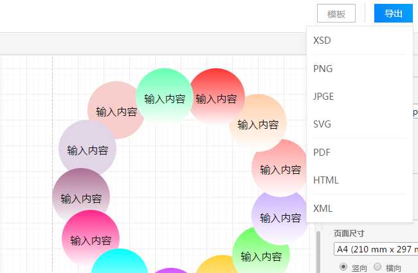
Task: Select the green gradient circle at top
Action: pyautogui.click(x=165, y=97)
